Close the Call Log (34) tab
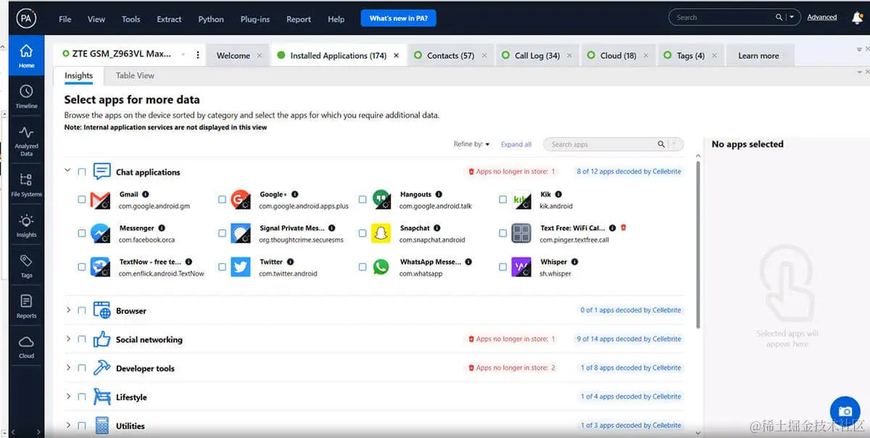870x438 pixels. 570,56
